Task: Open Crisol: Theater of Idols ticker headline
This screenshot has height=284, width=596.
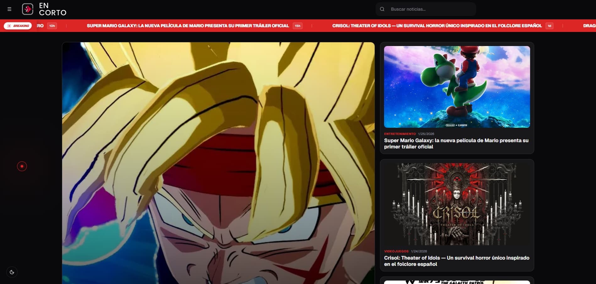Action: click(x=437, y=26)
